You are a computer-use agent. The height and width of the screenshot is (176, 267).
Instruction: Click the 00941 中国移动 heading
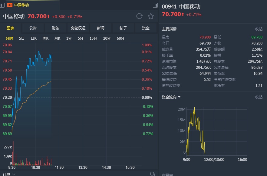point(181,7)
